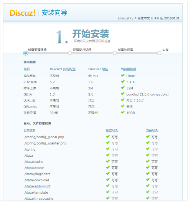Click the green check beside Linux
This screenshot has height=204, width=191.
point(123,75)
